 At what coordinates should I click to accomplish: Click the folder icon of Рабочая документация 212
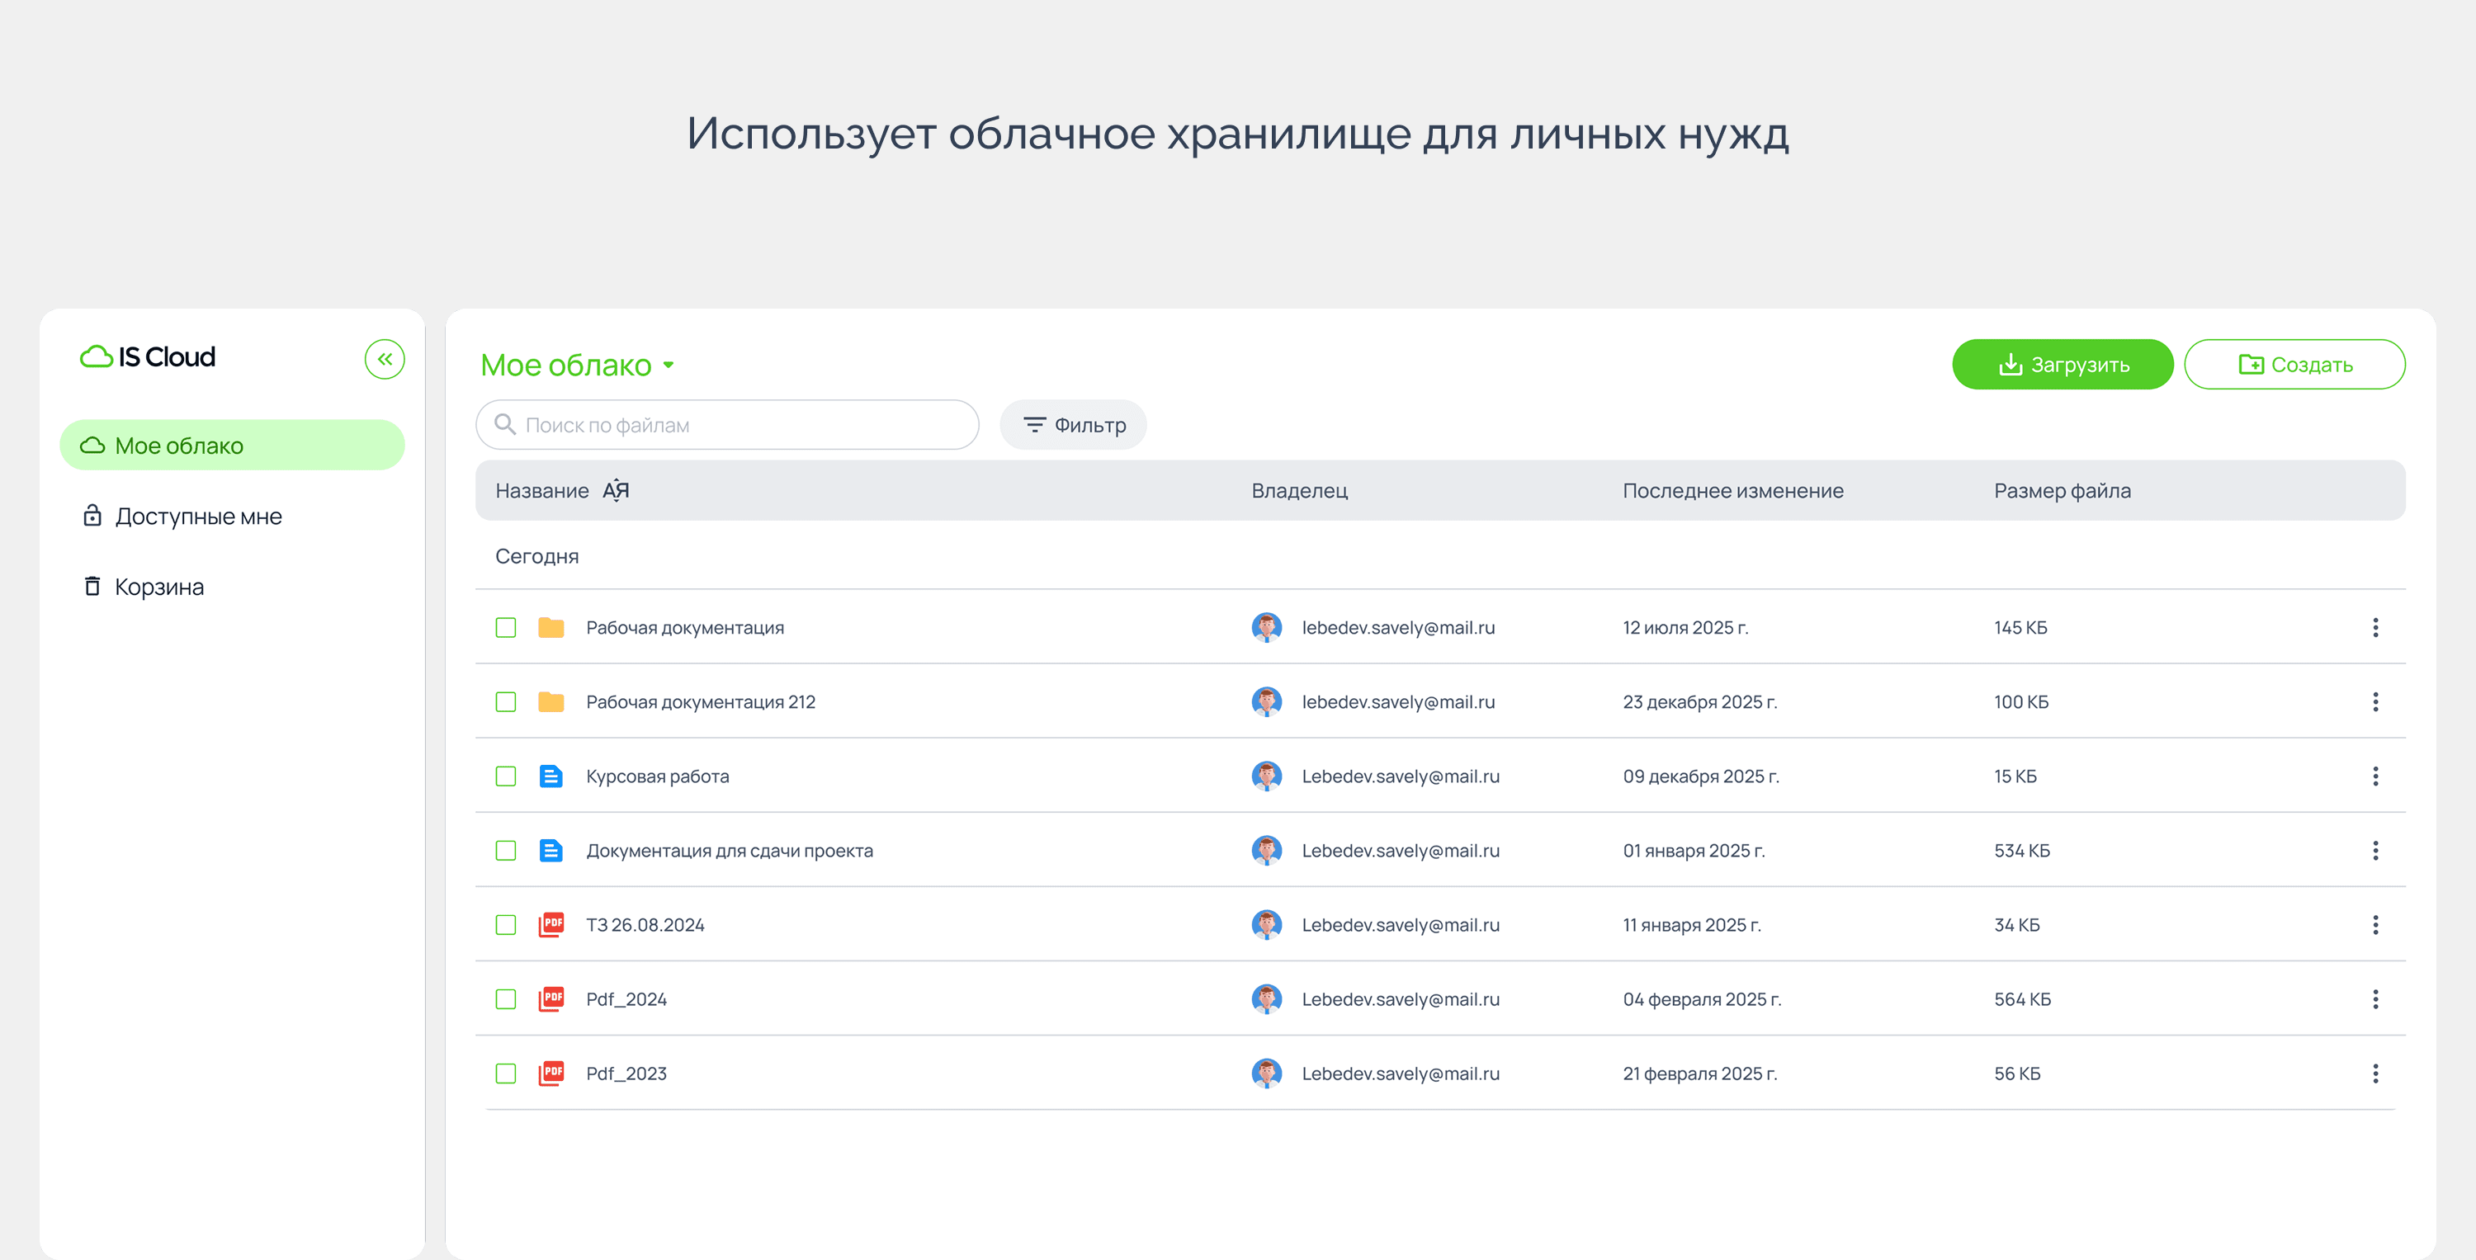550,702
